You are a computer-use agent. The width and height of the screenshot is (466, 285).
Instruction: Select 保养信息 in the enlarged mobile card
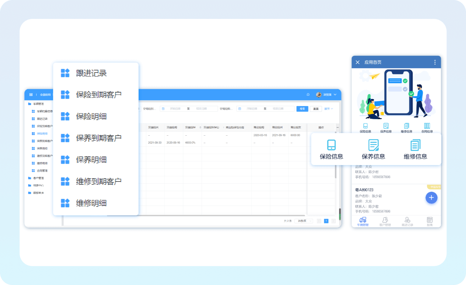pos(373,149)
